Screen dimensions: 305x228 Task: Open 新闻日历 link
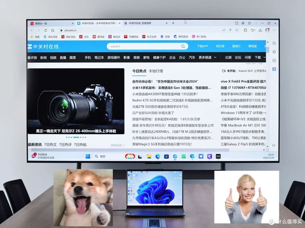118,145
